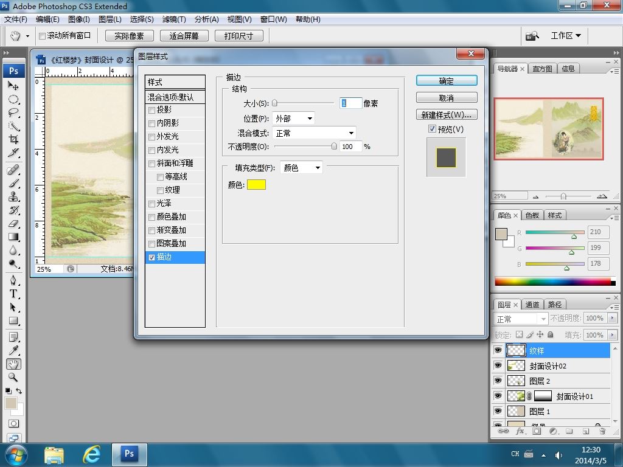Image resolution: width=623 pixels, height=467 pixels.
Task: Select the Type tool
Action: [13, 294]
